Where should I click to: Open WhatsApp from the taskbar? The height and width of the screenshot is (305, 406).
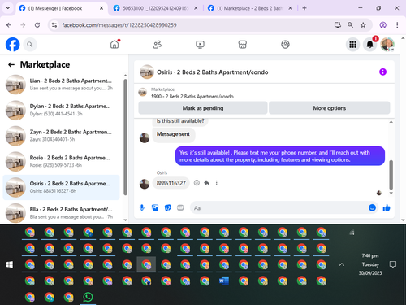click(x=88, y=297)
